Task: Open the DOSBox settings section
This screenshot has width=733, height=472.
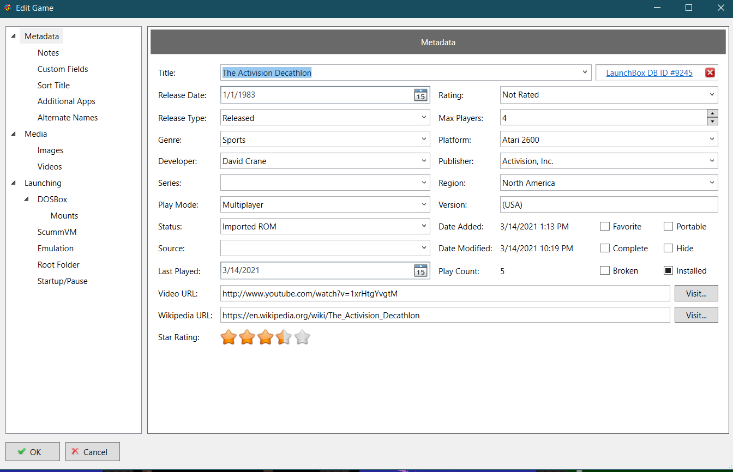Action: click(x=52, y=199)
